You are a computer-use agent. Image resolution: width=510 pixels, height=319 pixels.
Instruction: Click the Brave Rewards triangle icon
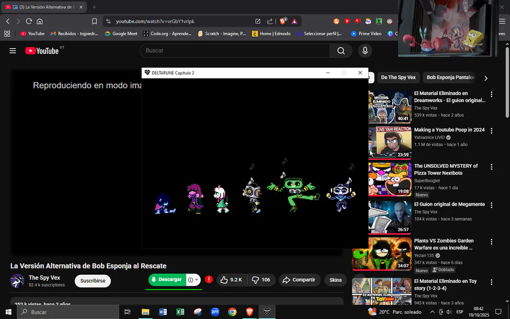pos(294,22)
